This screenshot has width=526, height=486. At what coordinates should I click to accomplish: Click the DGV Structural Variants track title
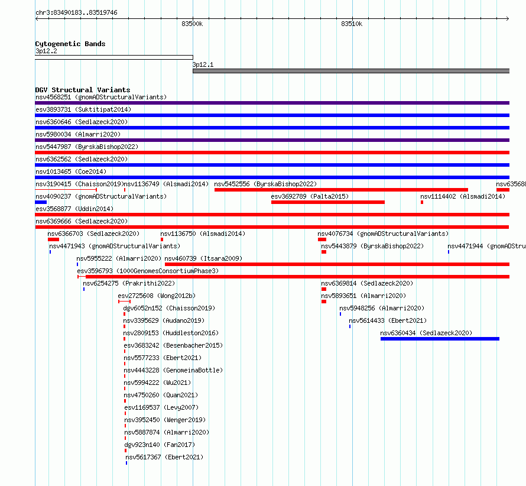(83, 90)
